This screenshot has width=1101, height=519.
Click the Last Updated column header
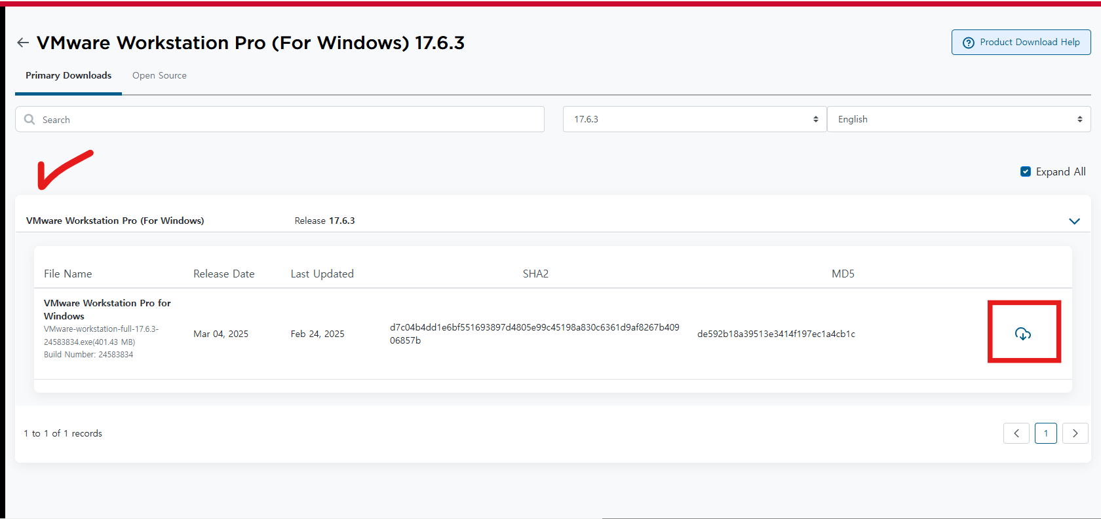click(322, 274)
